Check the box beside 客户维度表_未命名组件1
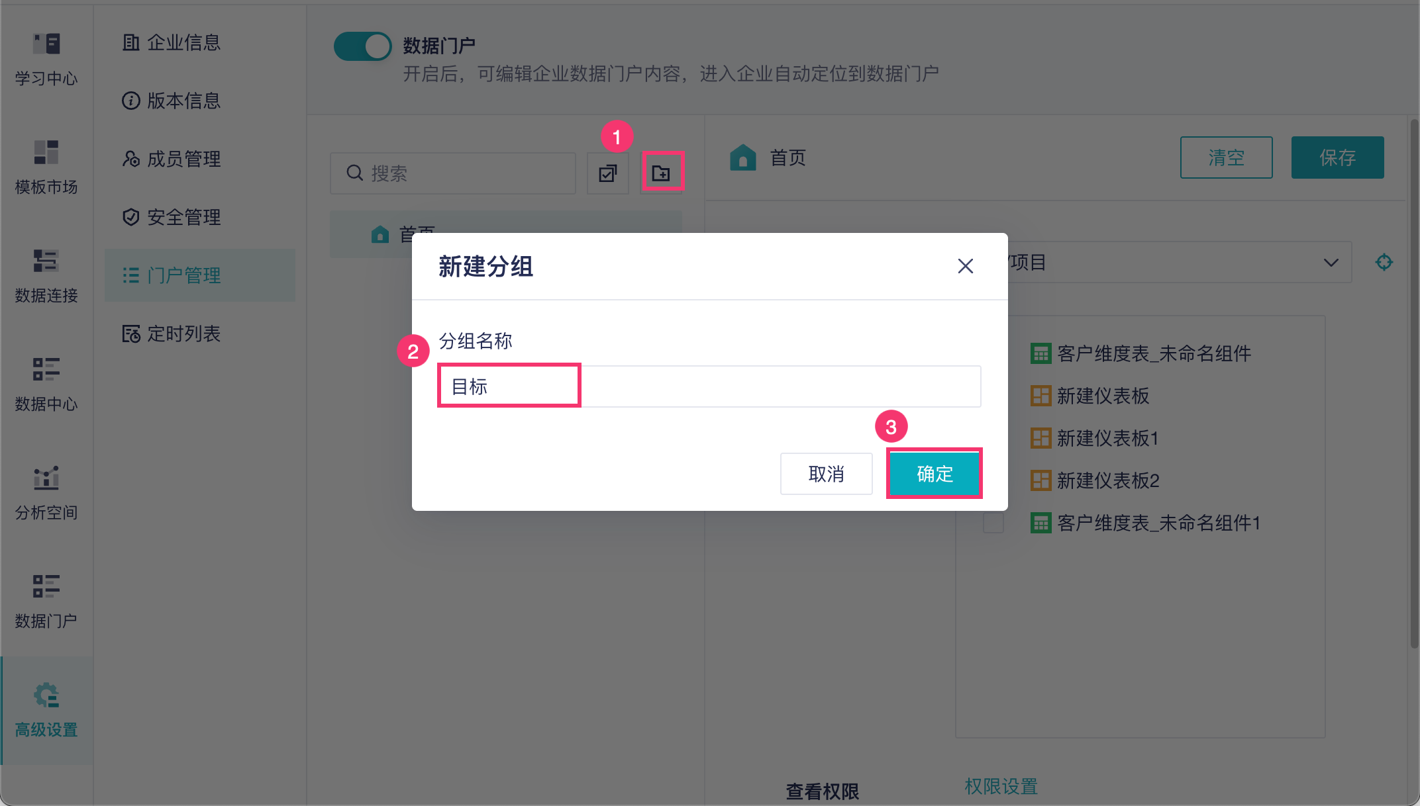Screen dimensions: 1420x806 (993, 523)
